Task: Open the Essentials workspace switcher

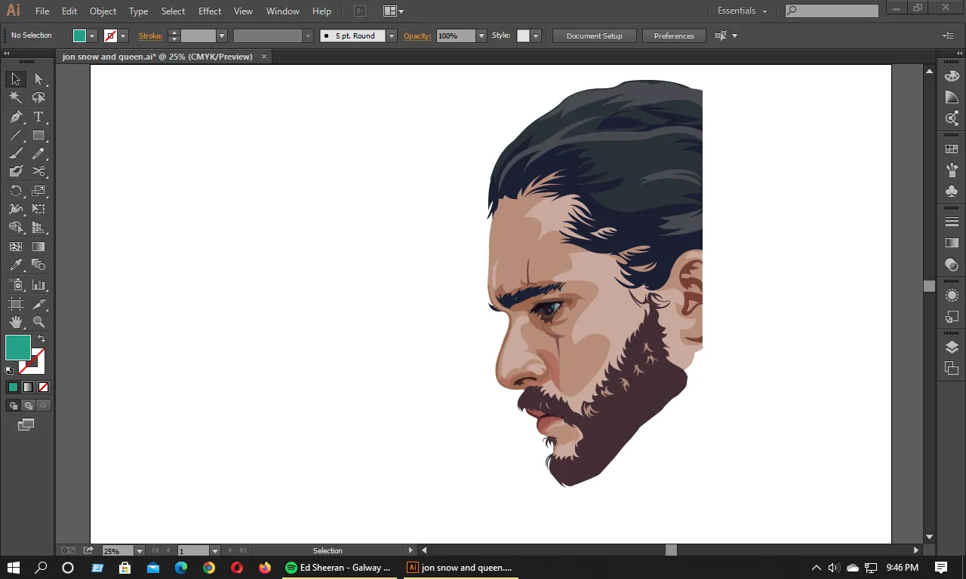Action: (x=742, y=11)
